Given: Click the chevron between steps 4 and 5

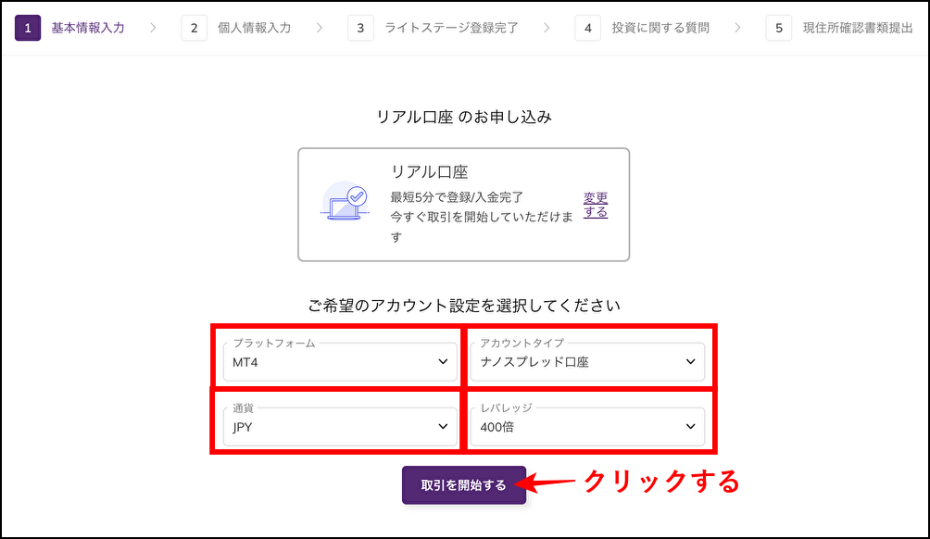Looking at the screenshot, I should coord(736,28).
